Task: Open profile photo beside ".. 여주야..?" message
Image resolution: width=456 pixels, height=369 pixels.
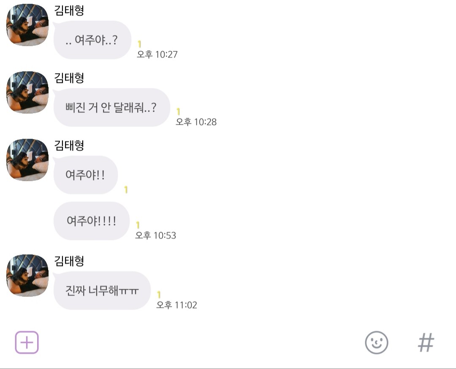Action: coord(27,25)
